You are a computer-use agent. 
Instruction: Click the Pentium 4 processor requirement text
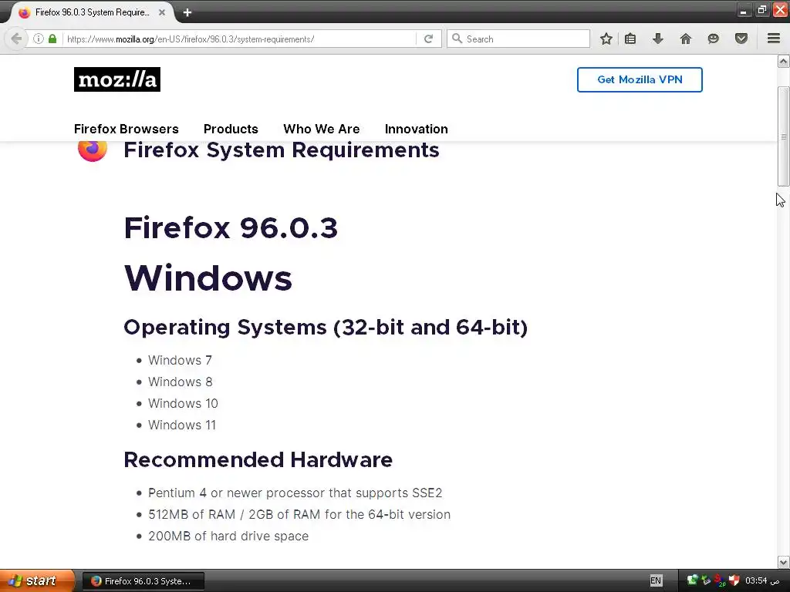click(x=295, y=493)
